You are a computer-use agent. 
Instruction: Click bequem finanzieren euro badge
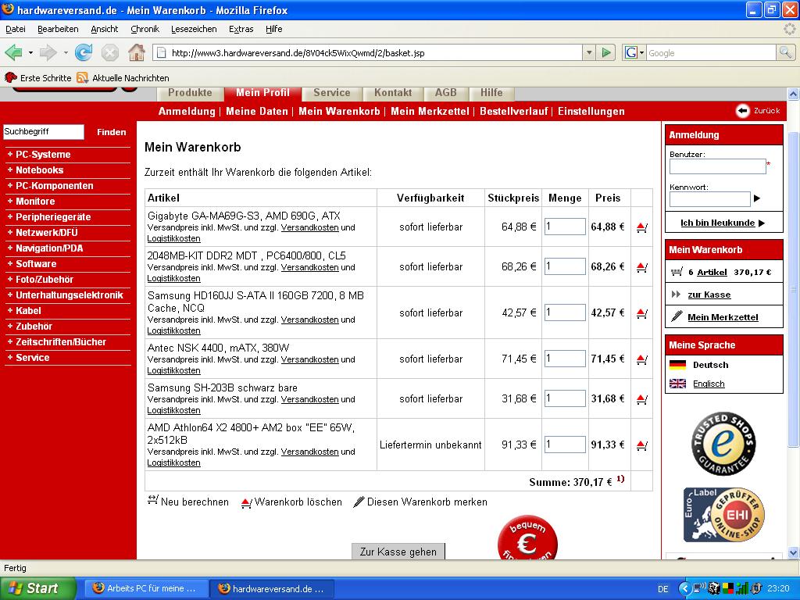click(x=527, y=537)
